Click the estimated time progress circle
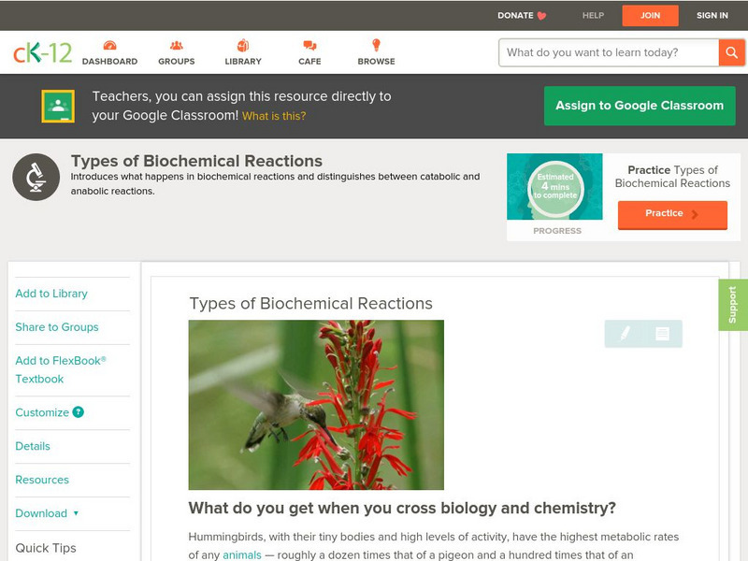Image resolution: width=748 pixels, height=561 pixels. pos(555,188)
